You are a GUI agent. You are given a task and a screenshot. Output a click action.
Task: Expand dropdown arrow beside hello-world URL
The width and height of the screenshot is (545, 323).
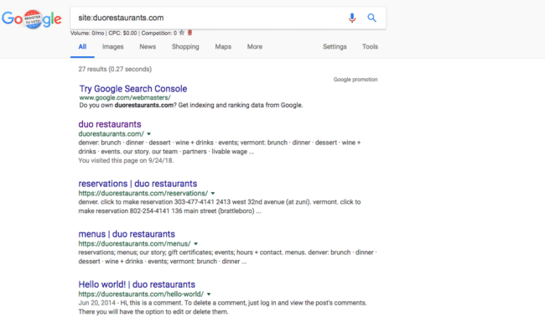(x=209, y=294)
